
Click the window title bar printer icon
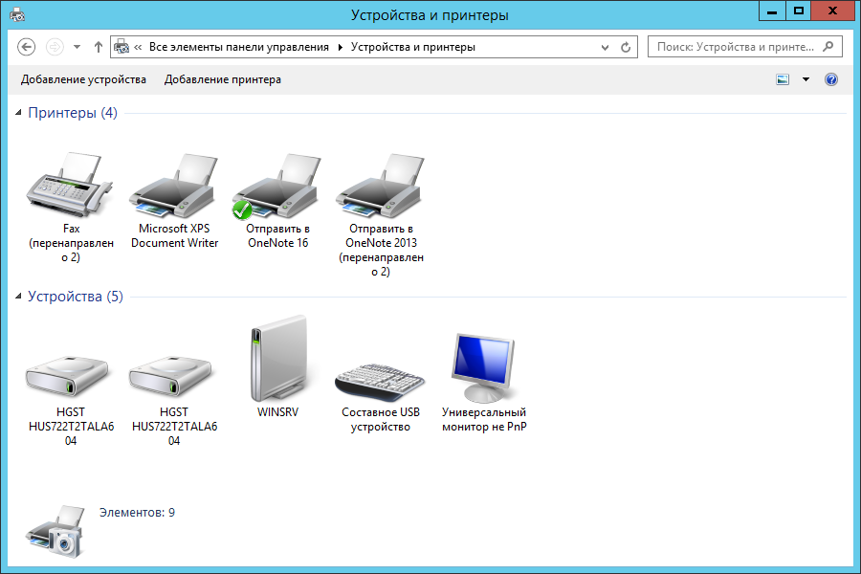pyautogui.click(x=17, y=14)
